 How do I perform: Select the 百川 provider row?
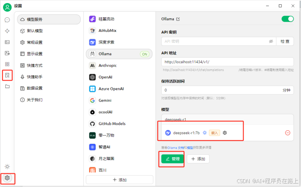click(119, 170)
